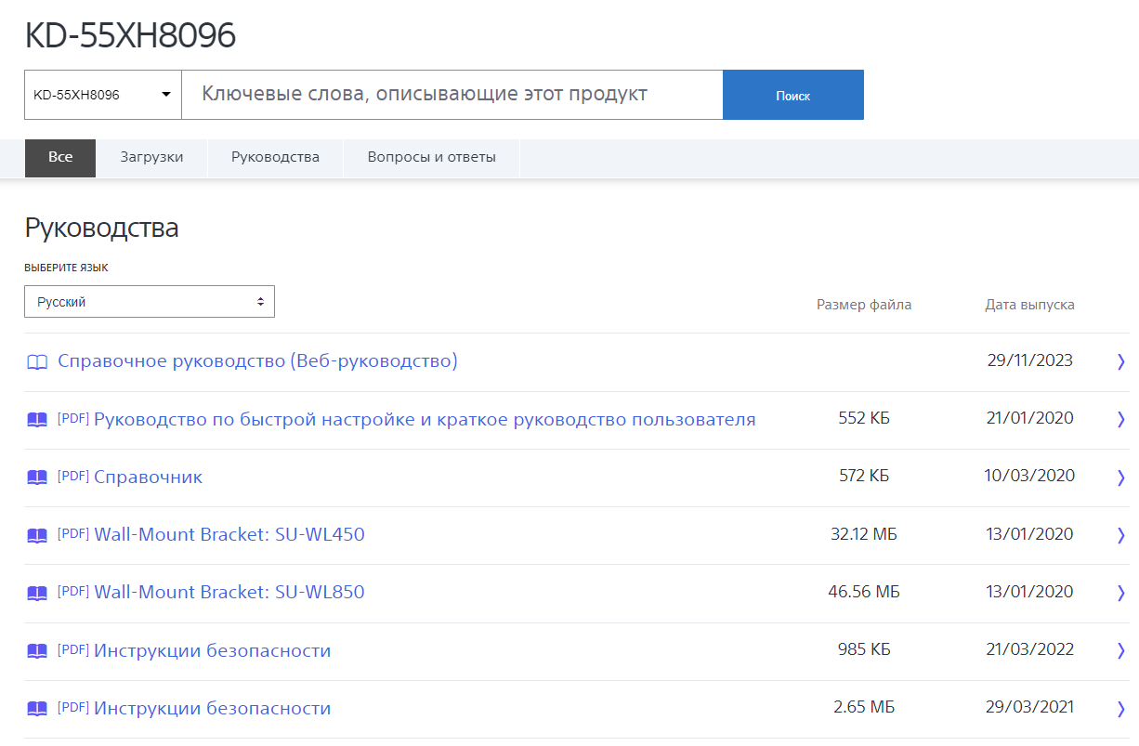Click the book icon next to Справочник PDF
Screen dimensions: 1139x746
[36, 478]
